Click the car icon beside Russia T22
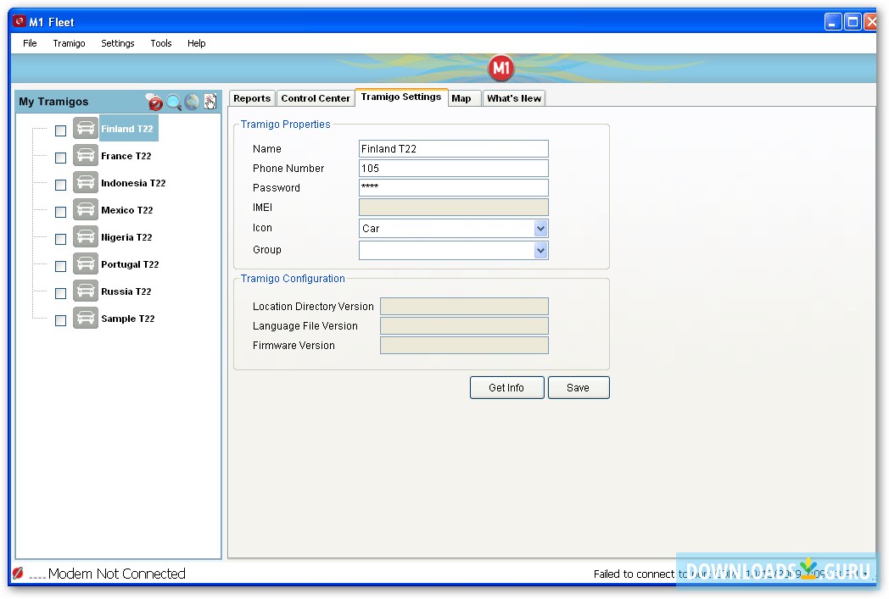 (85, 291)
